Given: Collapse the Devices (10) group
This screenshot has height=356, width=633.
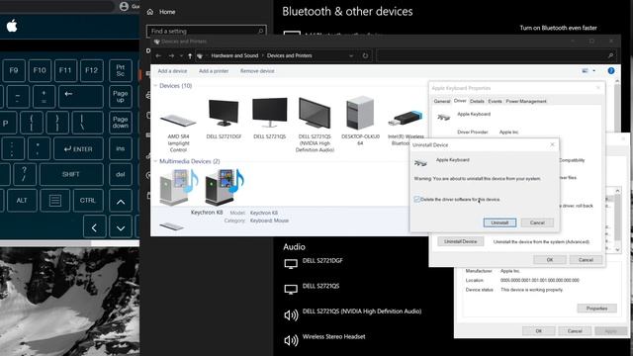Looking at the screenshot, I should (x=155, y=86).
